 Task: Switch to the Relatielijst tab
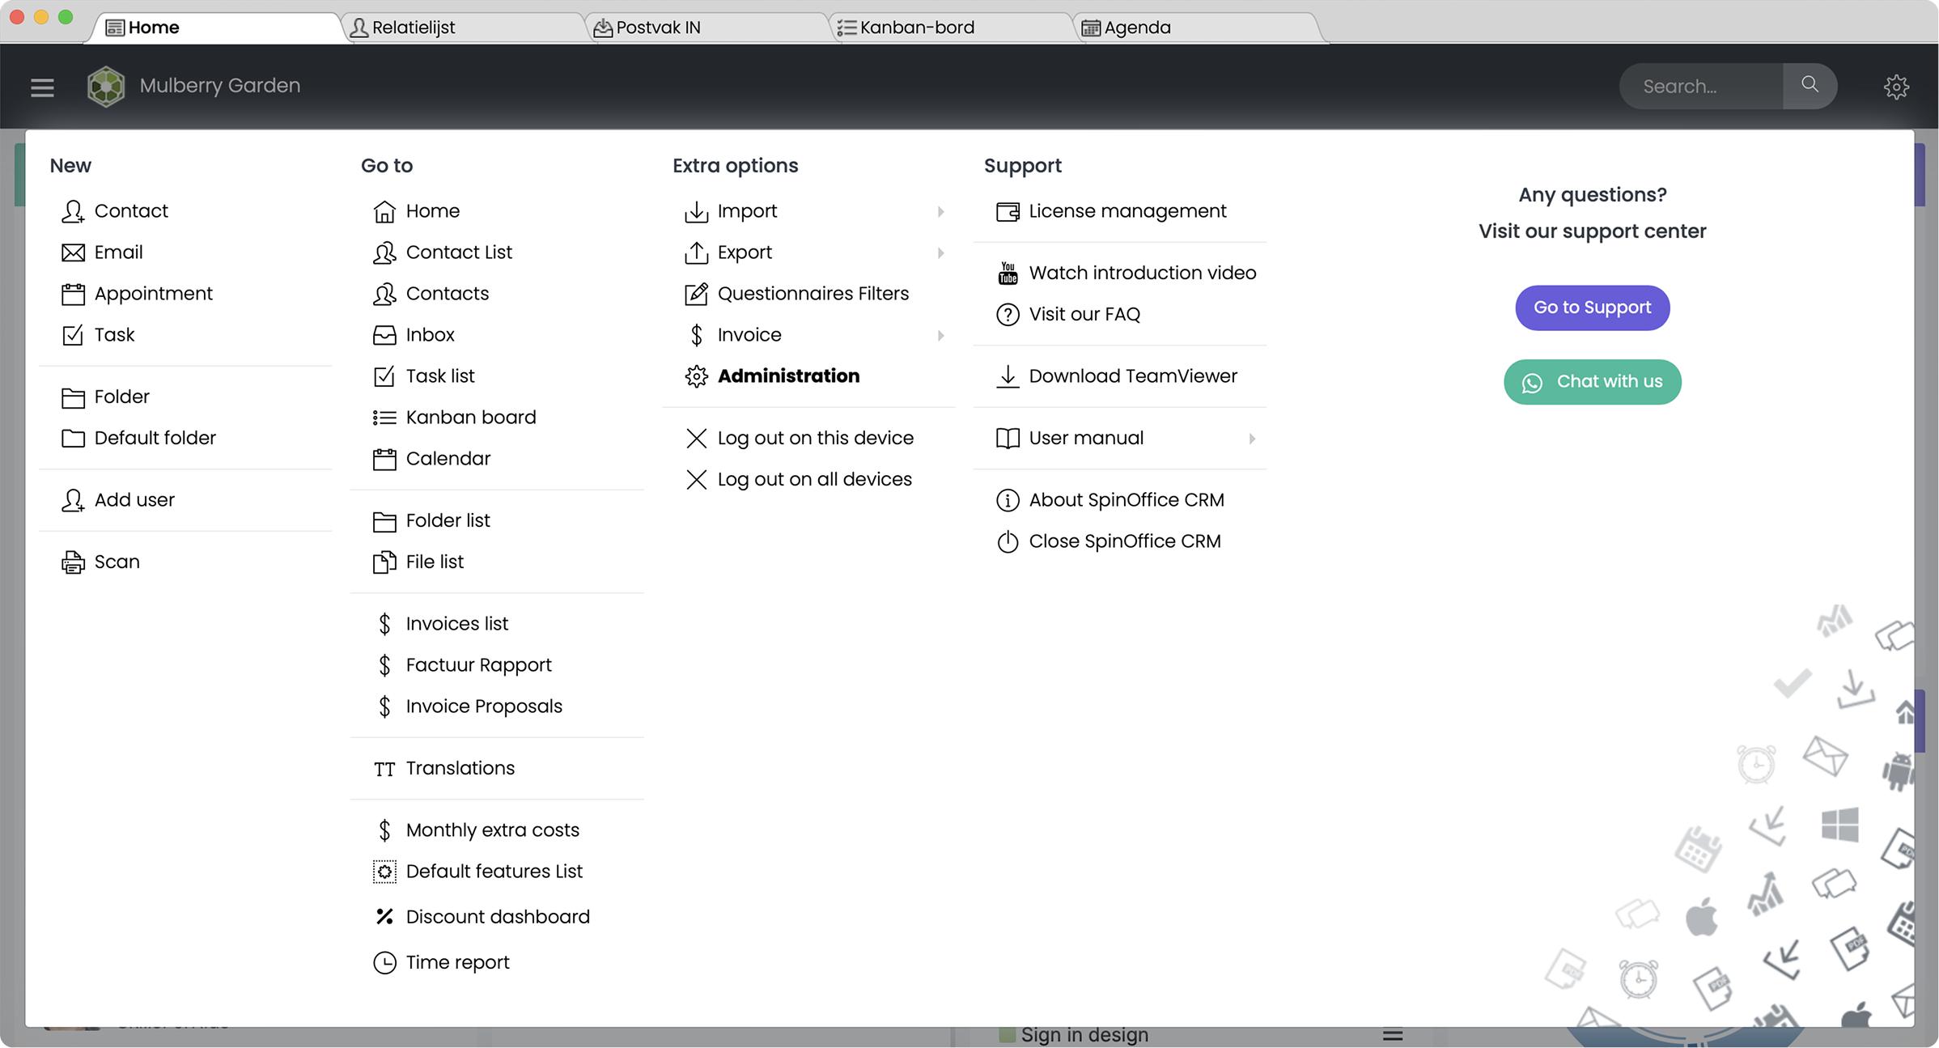point(413,28)
